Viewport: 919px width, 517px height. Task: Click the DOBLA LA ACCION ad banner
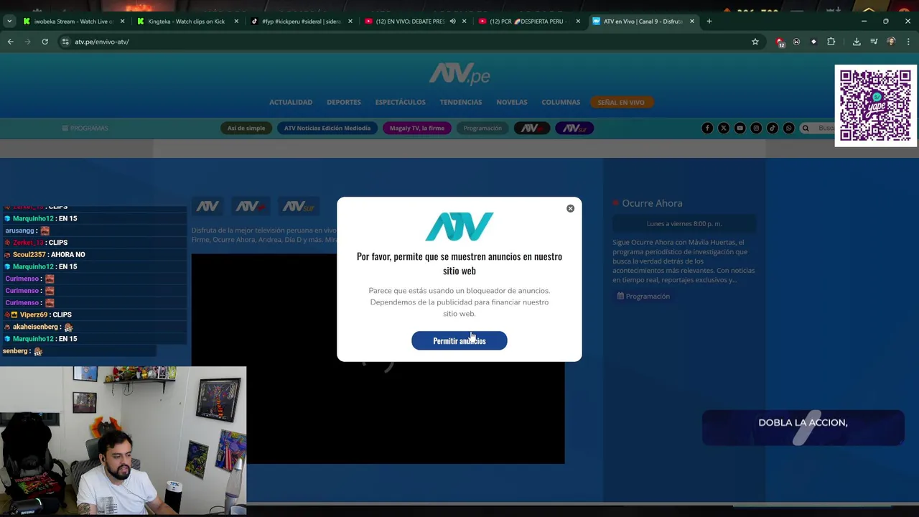(x=803, y=428)
